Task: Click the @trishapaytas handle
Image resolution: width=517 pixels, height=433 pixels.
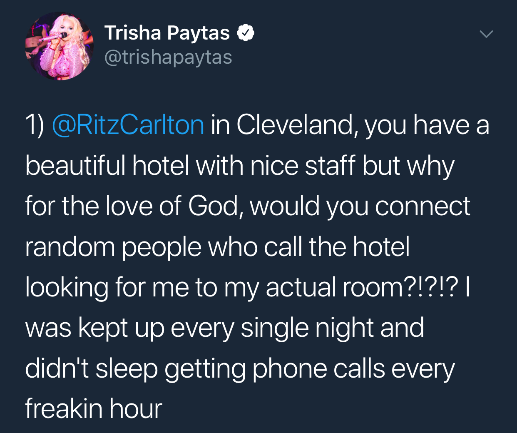Action: tap(168, 57)
